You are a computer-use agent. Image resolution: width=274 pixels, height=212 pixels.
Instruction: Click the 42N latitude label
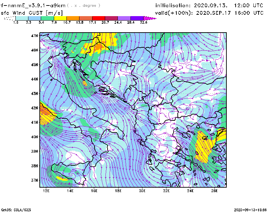[35, 108]
